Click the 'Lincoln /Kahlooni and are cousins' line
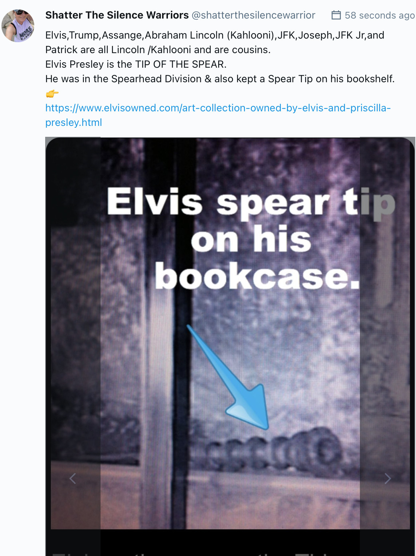The image size is (416, 556). click(x=158, y=50)
